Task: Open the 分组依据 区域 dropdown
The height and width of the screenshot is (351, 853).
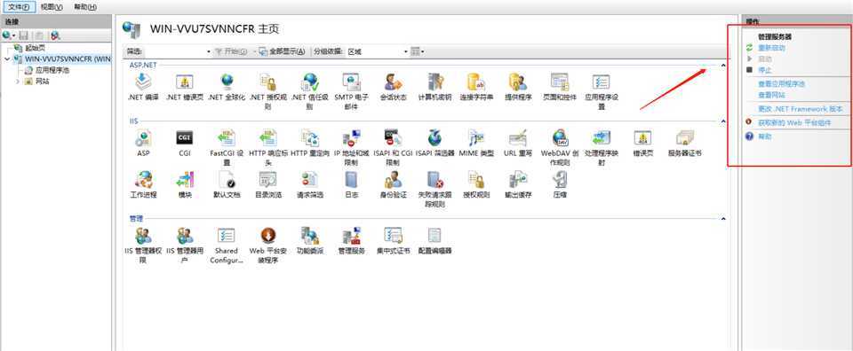Action: [378, 51]
